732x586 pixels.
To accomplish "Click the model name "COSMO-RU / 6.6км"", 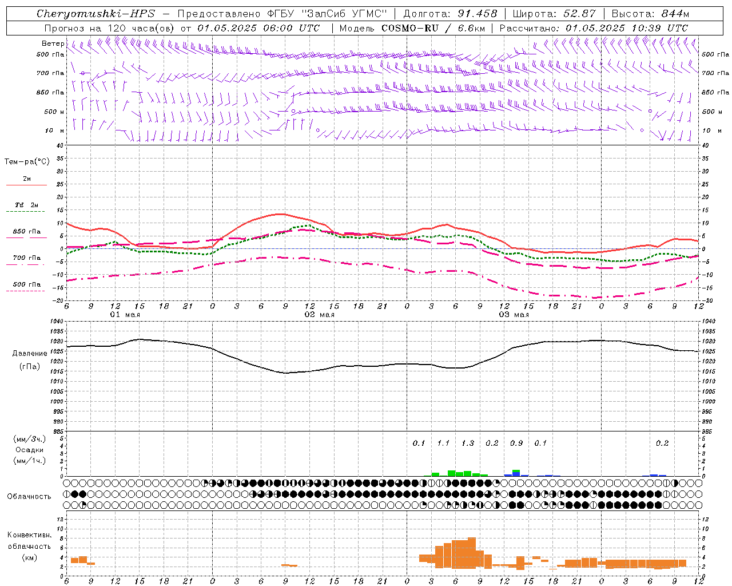I will (433, 28).
